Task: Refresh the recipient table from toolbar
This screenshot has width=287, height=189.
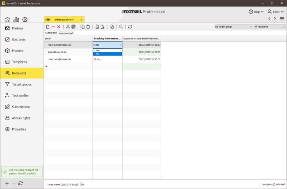Action: pyautogui.click(x=130, y=27)
